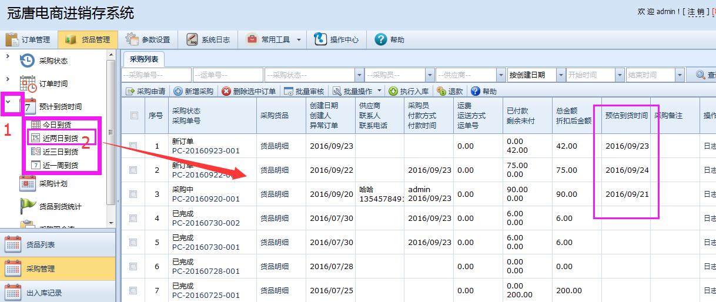The image size is (716, 302).
Task: Select 近三日到货 in the sidebar tree
Action: coord(55,152)
